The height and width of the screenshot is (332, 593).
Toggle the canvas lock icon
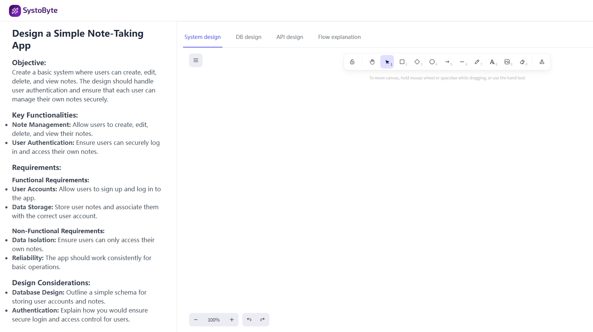point(352,62)
